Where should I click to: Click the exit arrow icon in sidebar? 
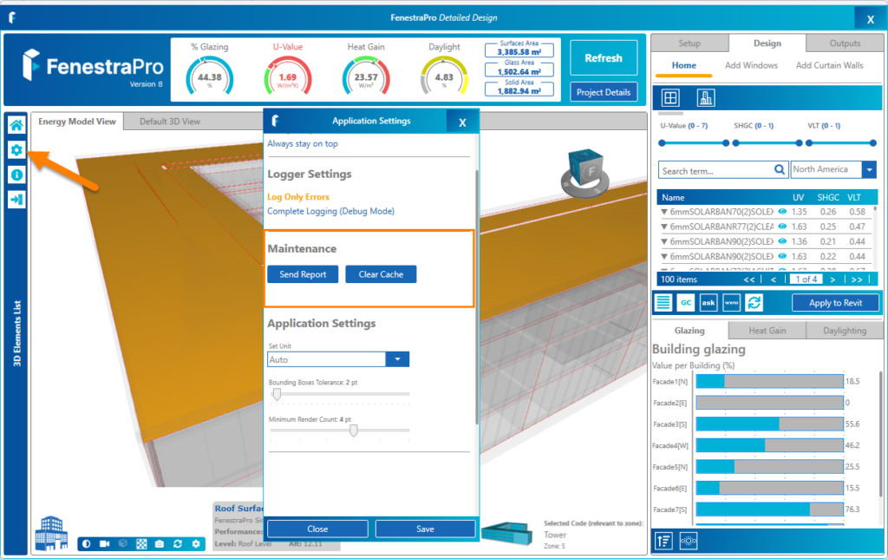coord(16,200)
